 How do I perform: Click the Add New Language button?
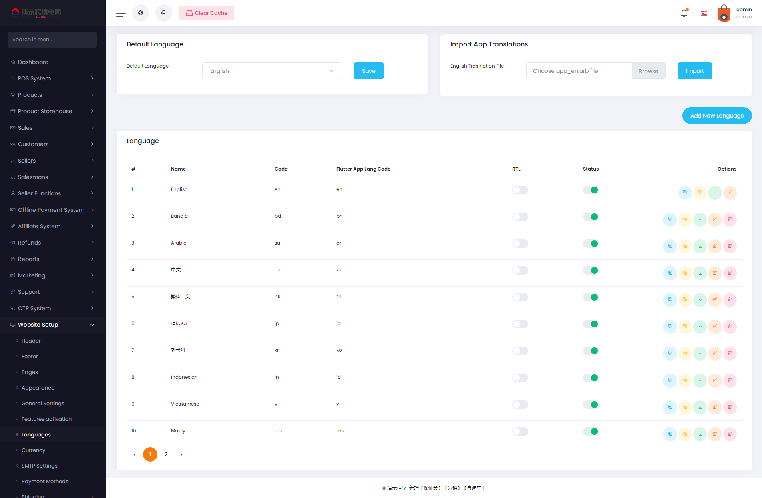pyautogui.click(x=717, y=116)
